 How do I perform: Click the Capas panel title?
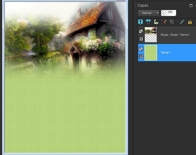click(143, 5)
